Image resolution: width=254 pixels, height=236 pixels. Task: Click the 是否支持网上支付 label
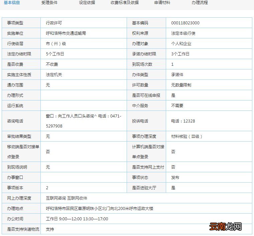pos(148,167)
